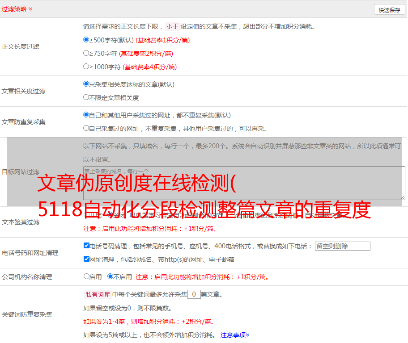Click the 基础费率2积分/篇 red note
The image size is (408, 343).
click(x=146, y=54)
